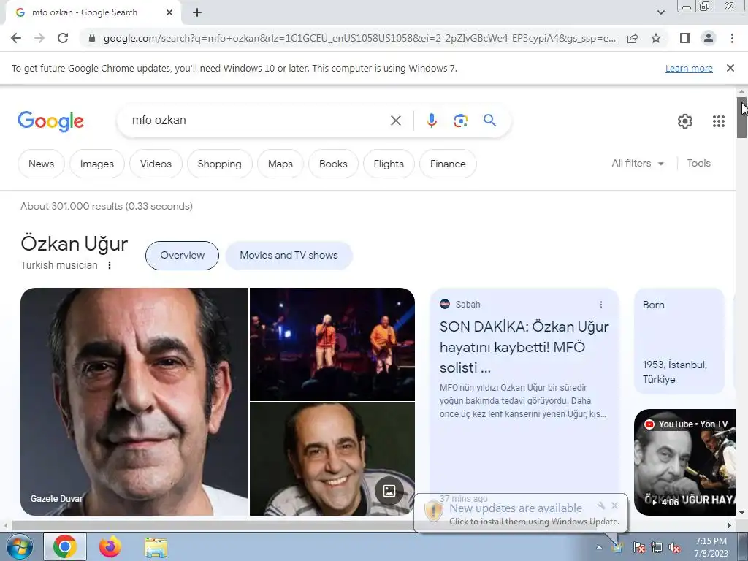The width and height of the screenshot is (748, 561).
Task: Share this page from the address bar
Action: point(633,38)
